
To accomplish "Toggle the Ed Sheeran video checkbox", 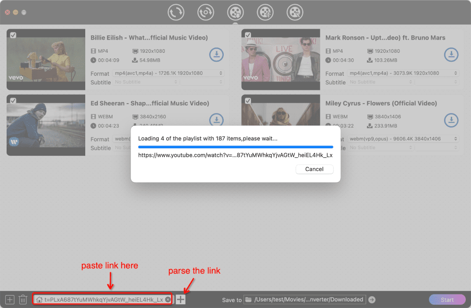I will tap(13, 100).
